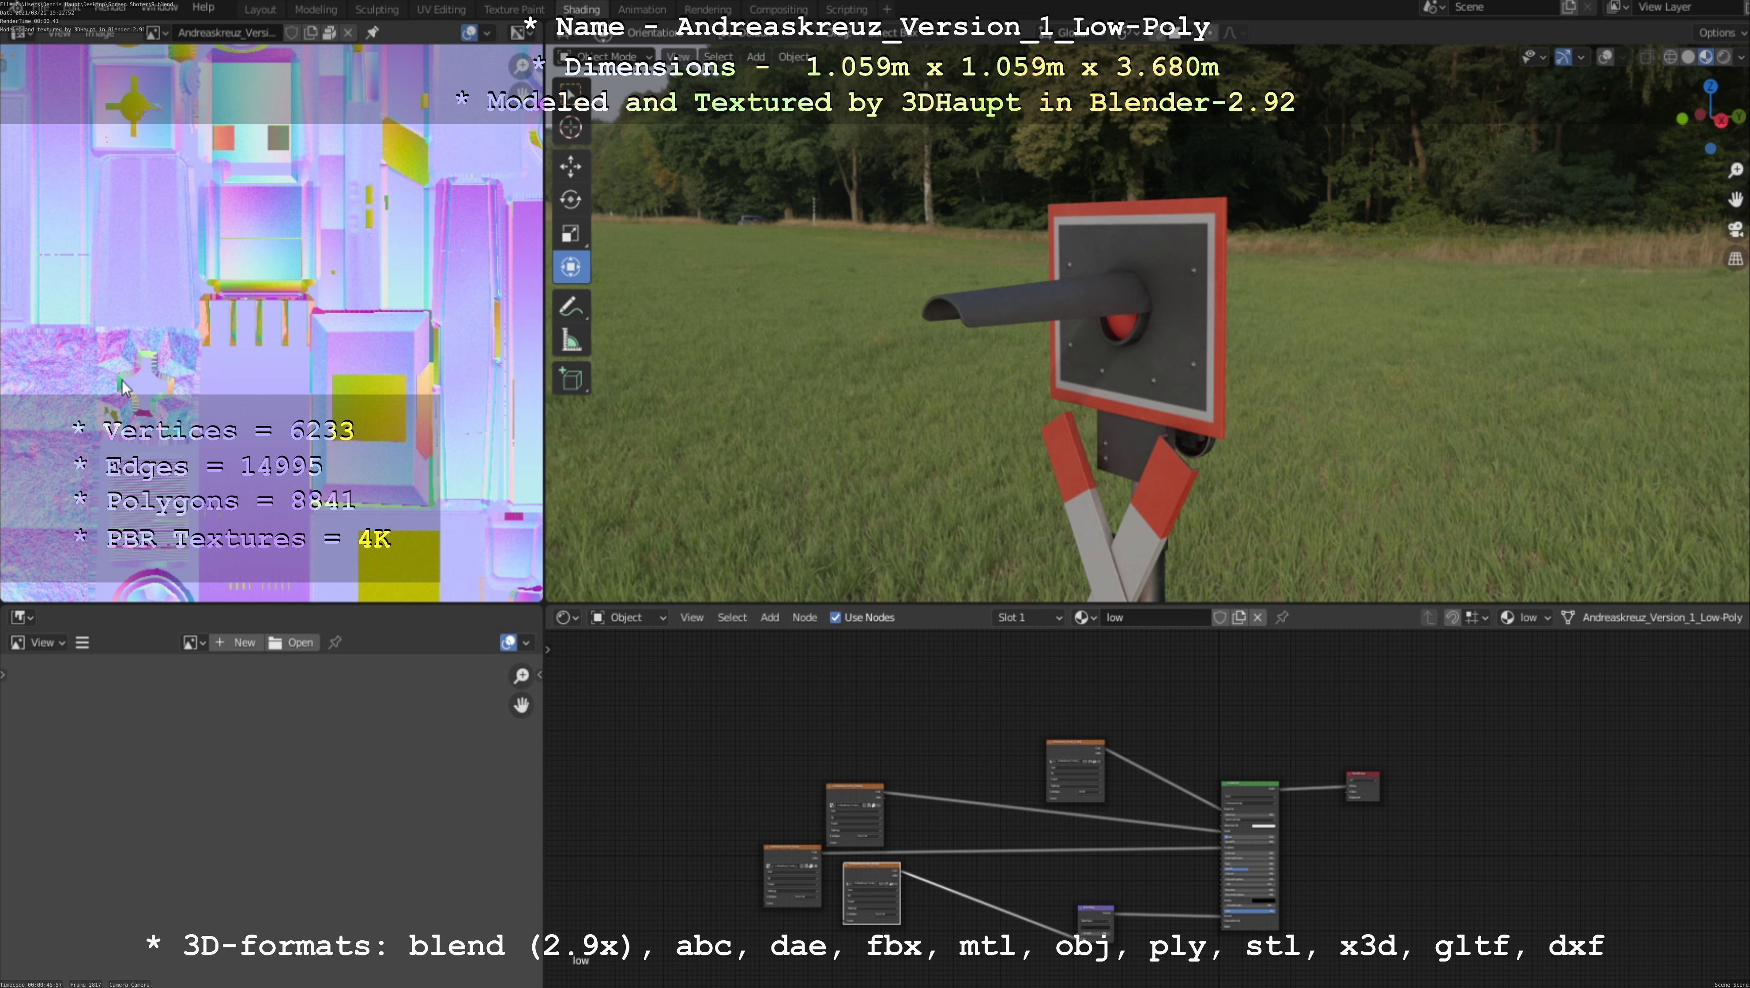Select the Add Cube tool

(x=571, y=379)
